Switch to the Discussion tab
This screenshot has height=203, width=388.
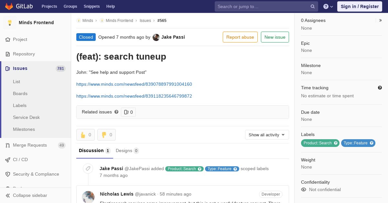[94, 151]
